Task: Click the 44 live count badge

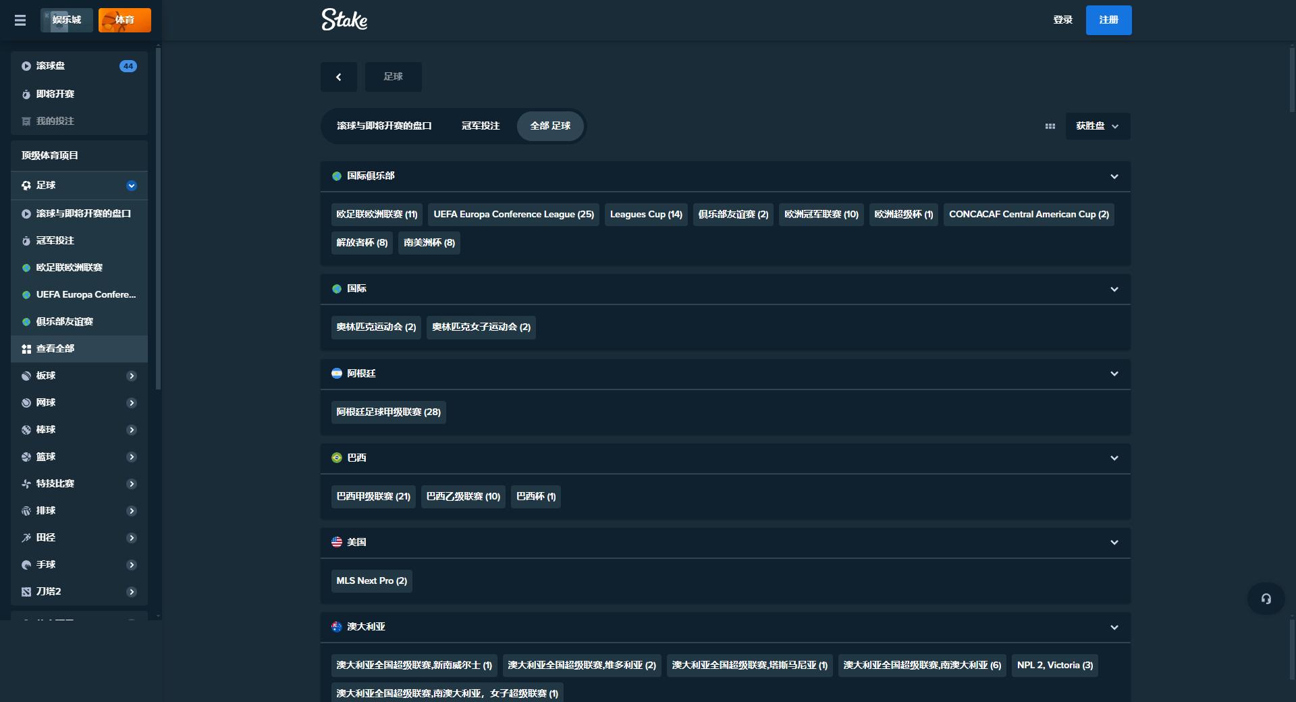Action: [128, 66]
